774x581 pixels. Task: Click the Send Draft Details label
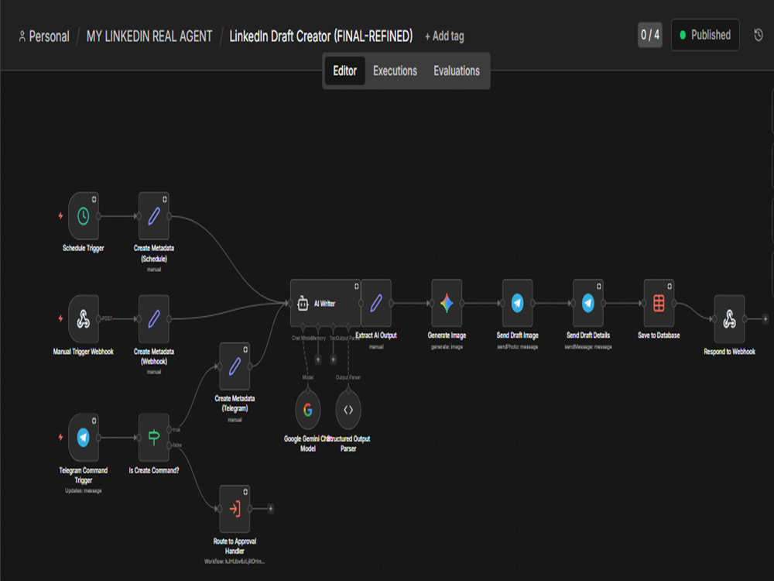[x=588, y=335]
